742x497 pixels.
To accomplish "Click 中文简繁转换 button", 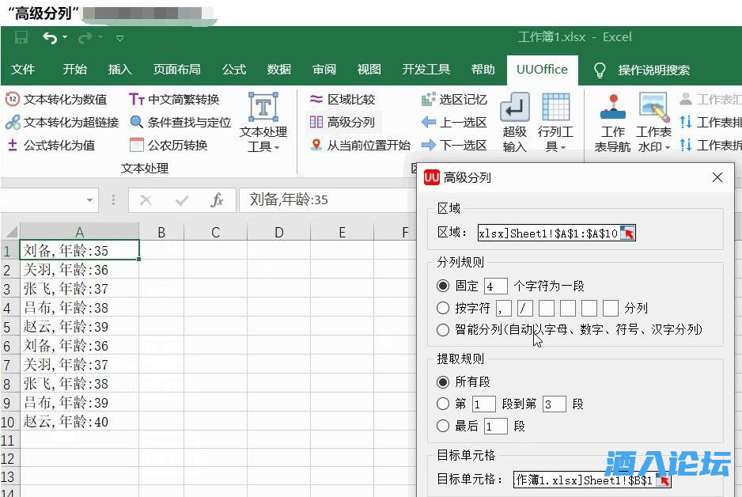I will tap(175, 100).
